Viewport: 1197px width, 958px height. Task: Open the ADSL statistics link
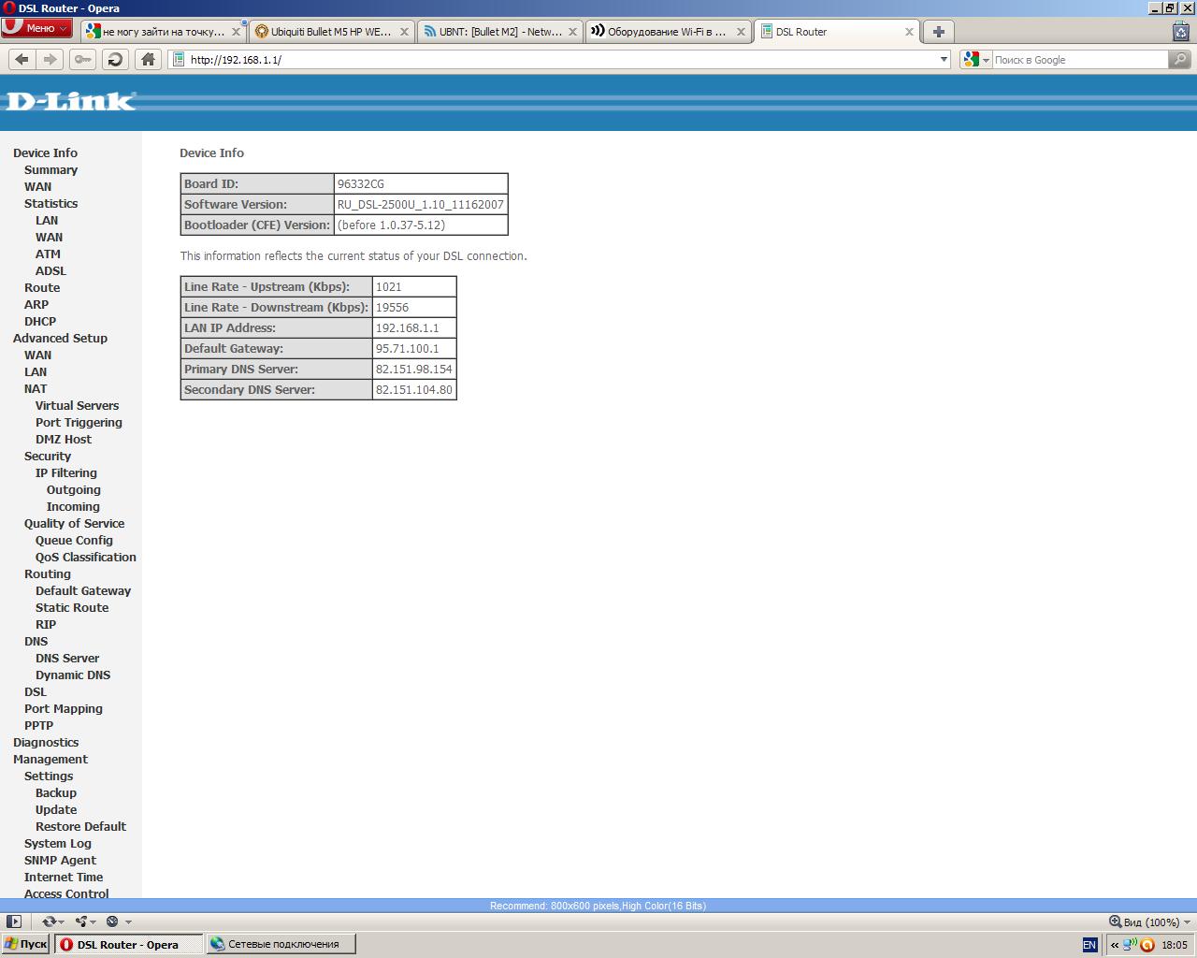[x=50, y=271]
